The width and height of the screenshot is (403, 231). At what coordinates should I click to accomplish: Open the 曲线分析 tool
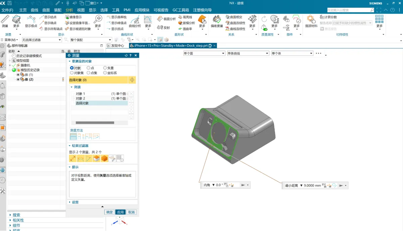(135, 22)
